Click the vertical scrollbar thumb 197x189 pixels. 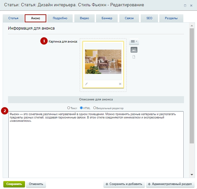[x=192, y=86]
